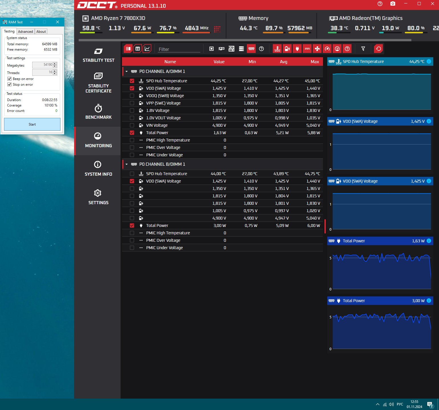This screenshot has height=410, width=439.
Task: Select the PMIC High Temperature row in Channel A
Action: [x=222, y=140]
